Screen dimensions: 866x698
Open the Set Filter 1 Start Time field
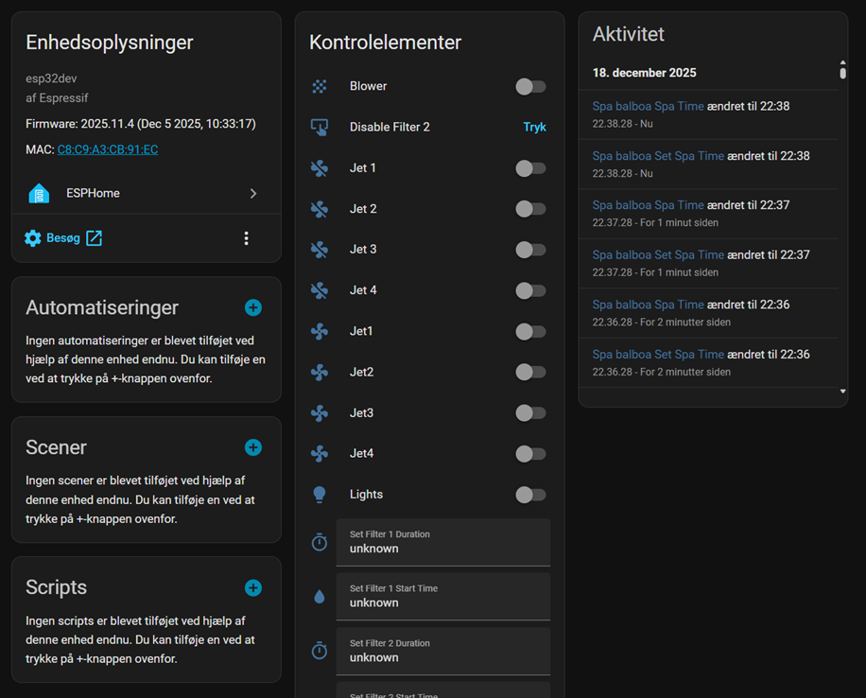442,596
